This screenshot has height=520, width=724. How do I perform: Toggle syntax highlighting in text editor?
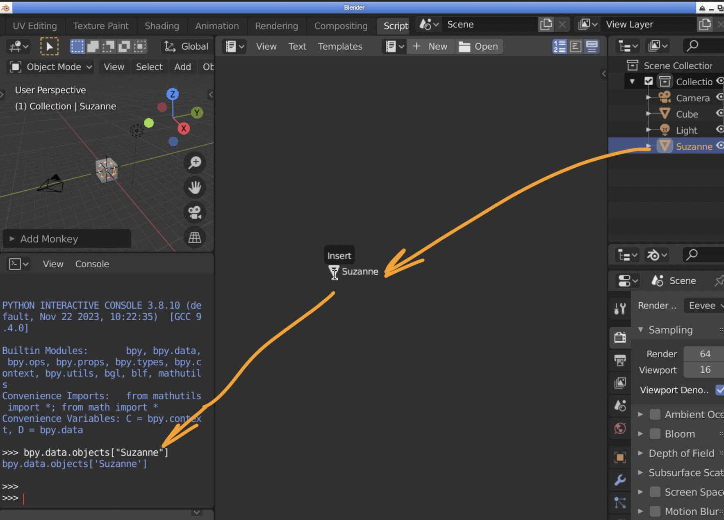[592, 46]
